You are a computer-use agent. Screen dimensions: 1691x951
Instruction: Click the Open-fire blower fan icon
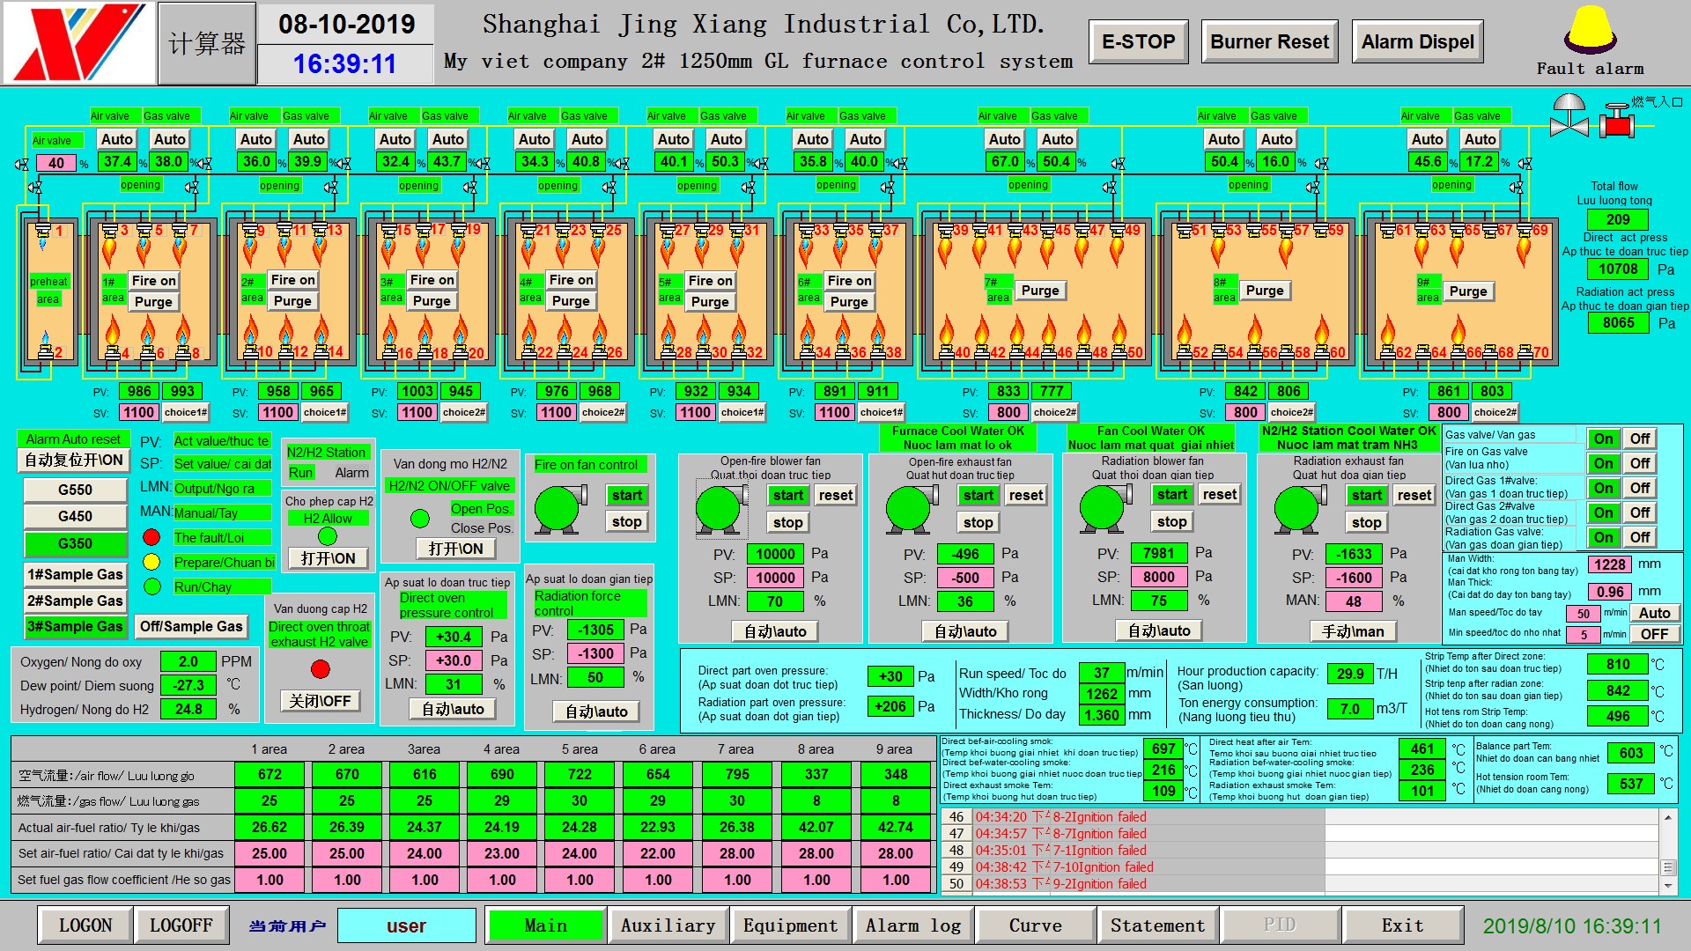(x=720, y=508)
